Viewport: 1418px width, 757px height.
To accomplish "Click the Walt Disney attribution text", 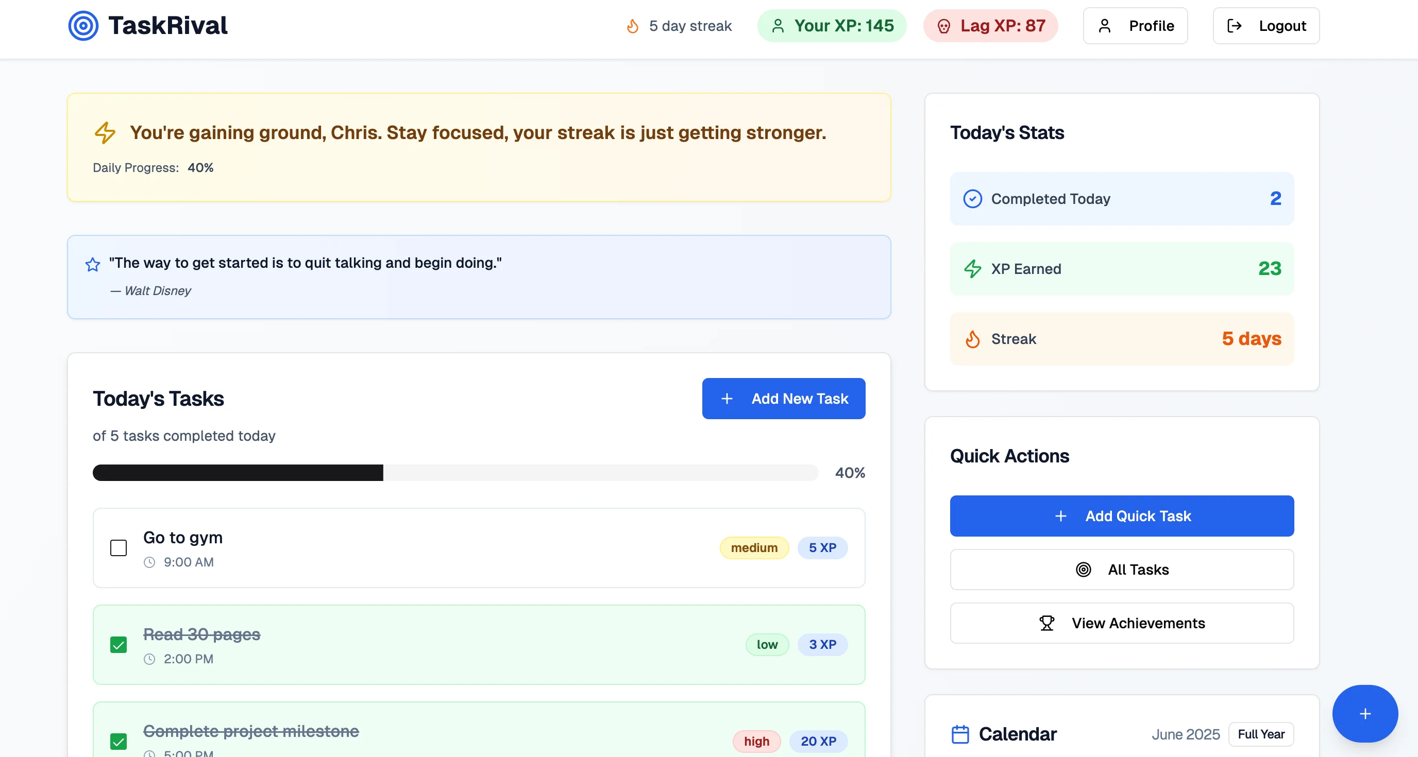I will coord(150,291).
